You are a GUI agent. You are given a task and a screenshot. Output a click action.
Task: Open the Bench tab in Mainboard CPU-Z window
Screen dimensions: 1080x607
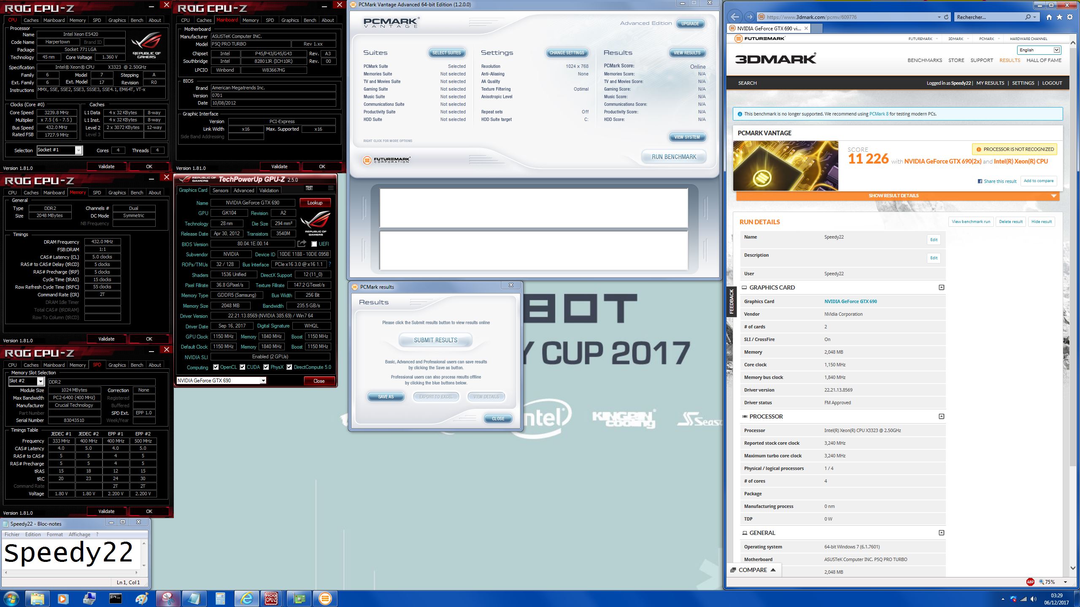[310, 20]
